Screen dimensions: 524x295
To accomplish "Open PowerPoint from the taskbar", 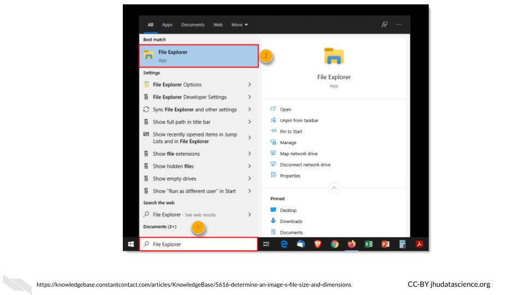I will tap(385, 244).
